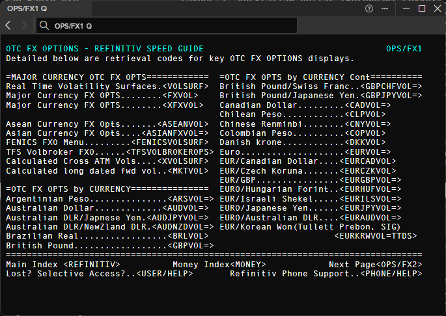The height and width of the screenshot is (316, 446).
Task: Open the FXVOL major currency code
Action: tap(180, 96)
